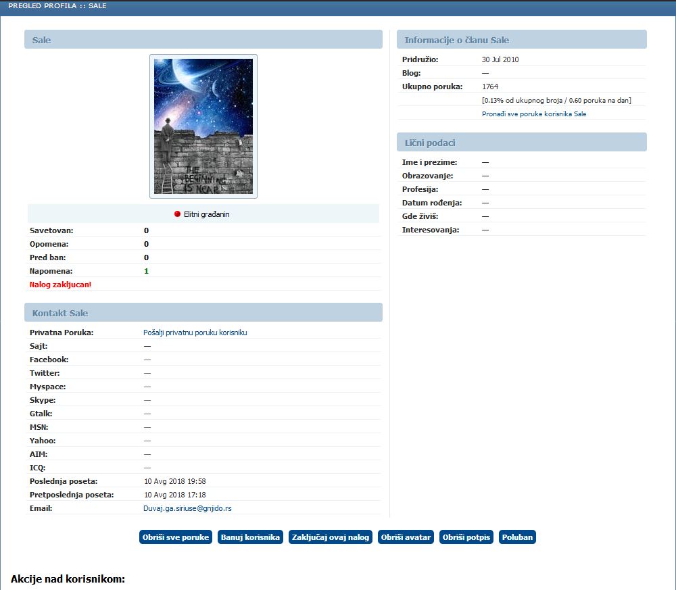Click Zaključaj ovaj nalog button
Screen dimensions: 676x590
(331, 537)
